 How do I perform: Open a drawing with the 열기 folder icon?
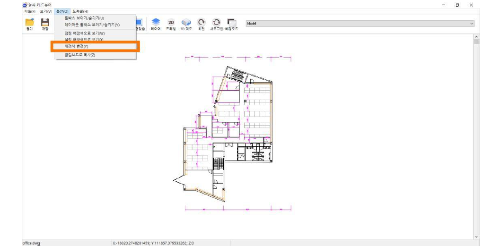click(x=29, y=24)
